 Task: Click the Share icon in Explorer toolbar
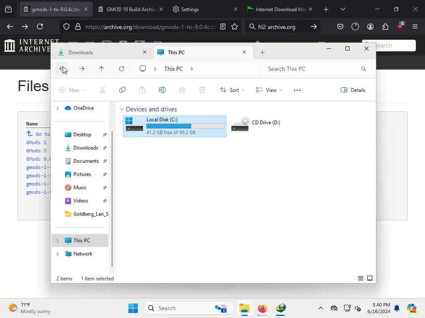click(x=182, y=90)
